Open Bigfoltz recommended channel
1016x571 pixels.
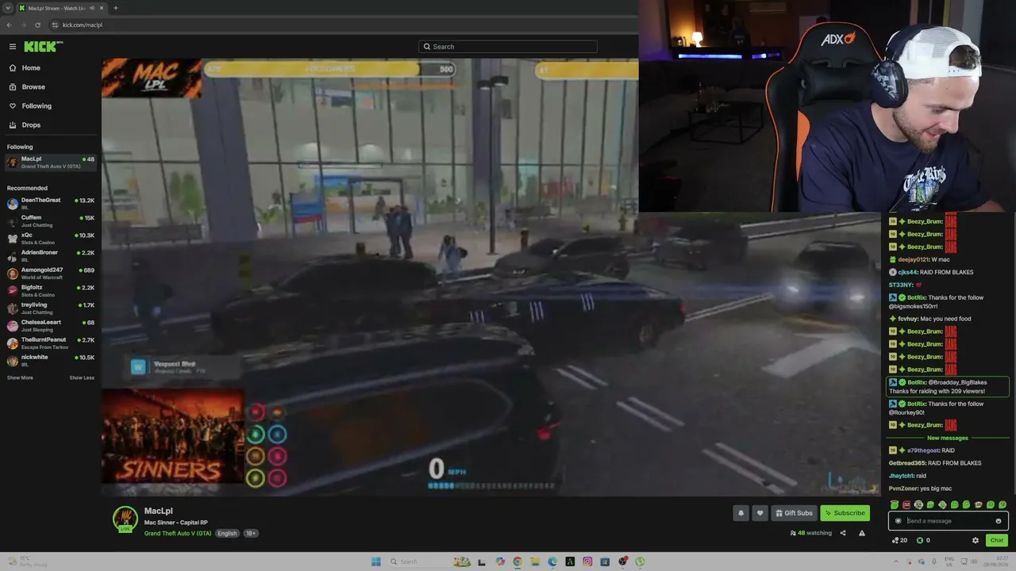click(x=51, y=291)
